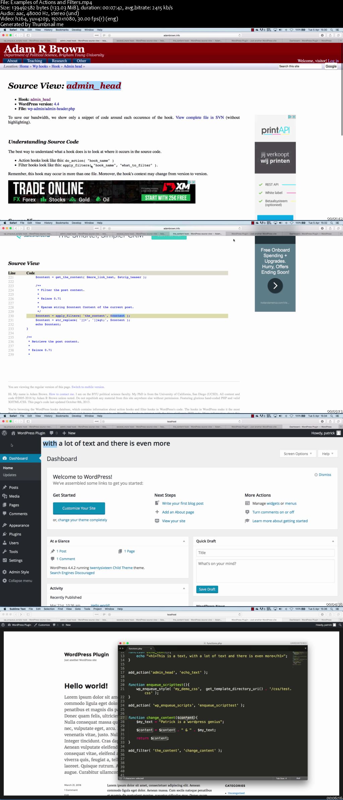Open the Goto menu in the Sublime Text menu bar
The width and height of the screenshot is (343, 800).
pos(78,609)
